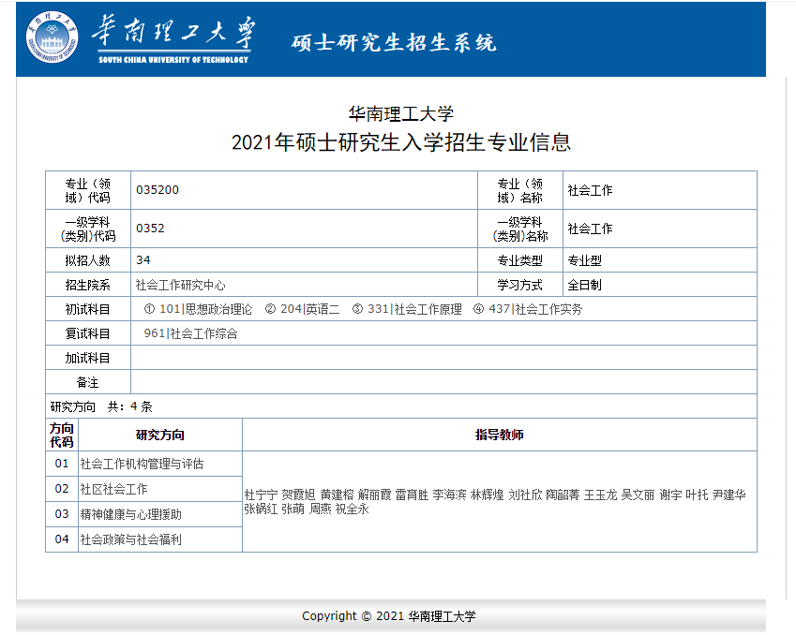
Task: Click the 初试科目 row label
Action: pos(88,309)
